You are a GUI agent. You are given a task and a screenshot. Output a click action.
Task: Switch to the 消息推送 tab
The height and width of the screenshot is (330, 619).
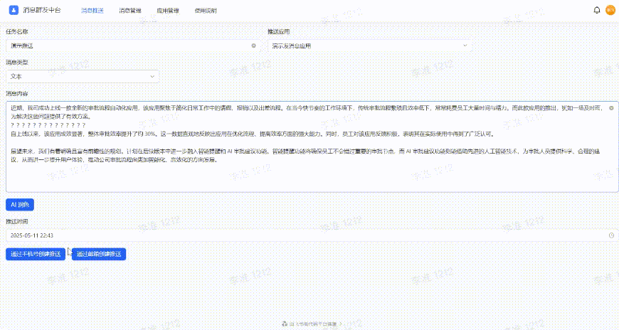pyautogui.click(x=92, y=11)
